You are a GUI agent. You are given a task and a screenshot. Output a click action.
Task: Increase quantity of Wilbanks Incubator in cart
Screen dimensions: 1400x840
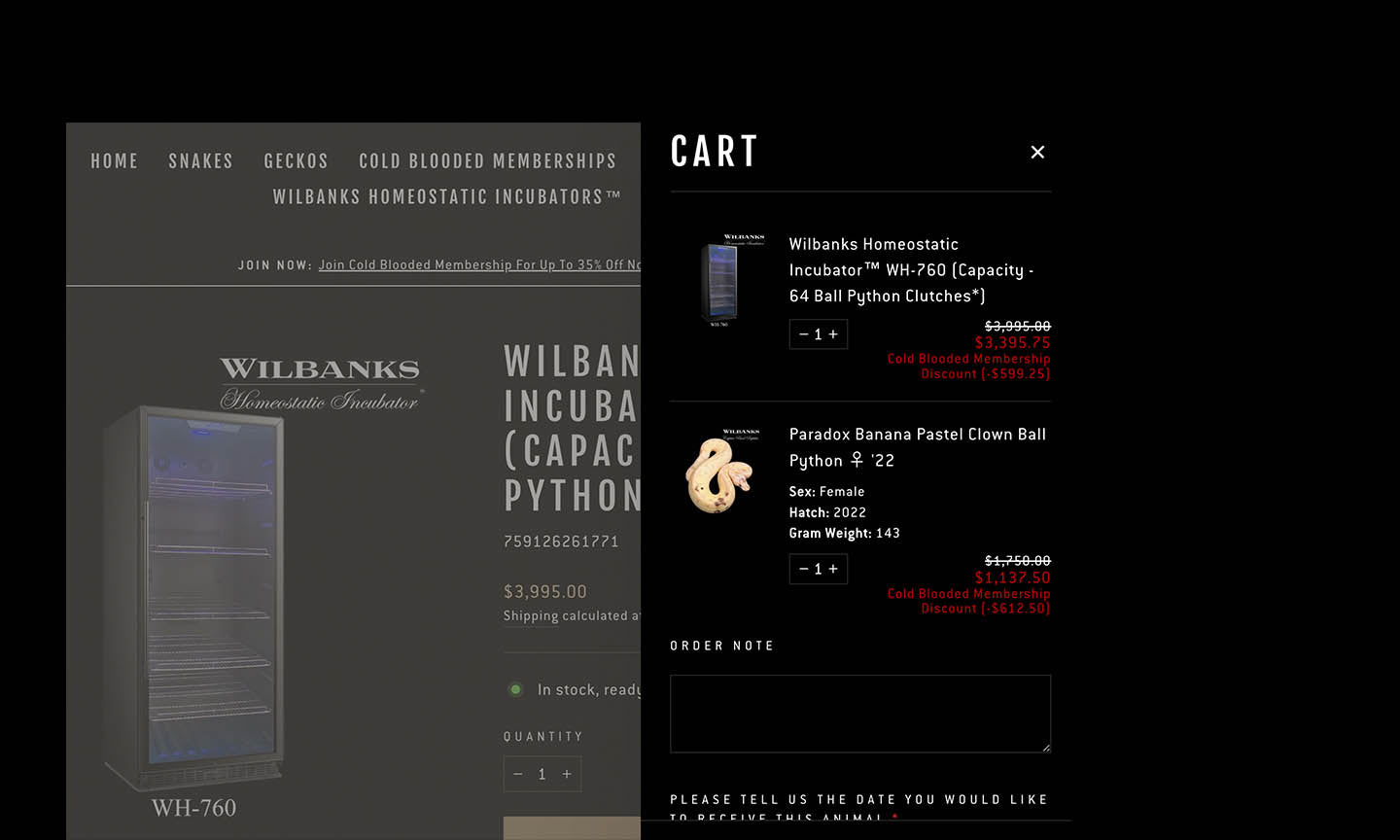[833, 334]
